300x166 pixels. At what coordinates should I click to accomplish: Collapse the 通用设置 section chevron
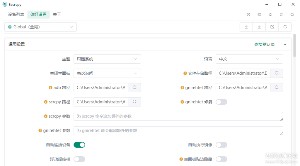(x=285, y=44)
